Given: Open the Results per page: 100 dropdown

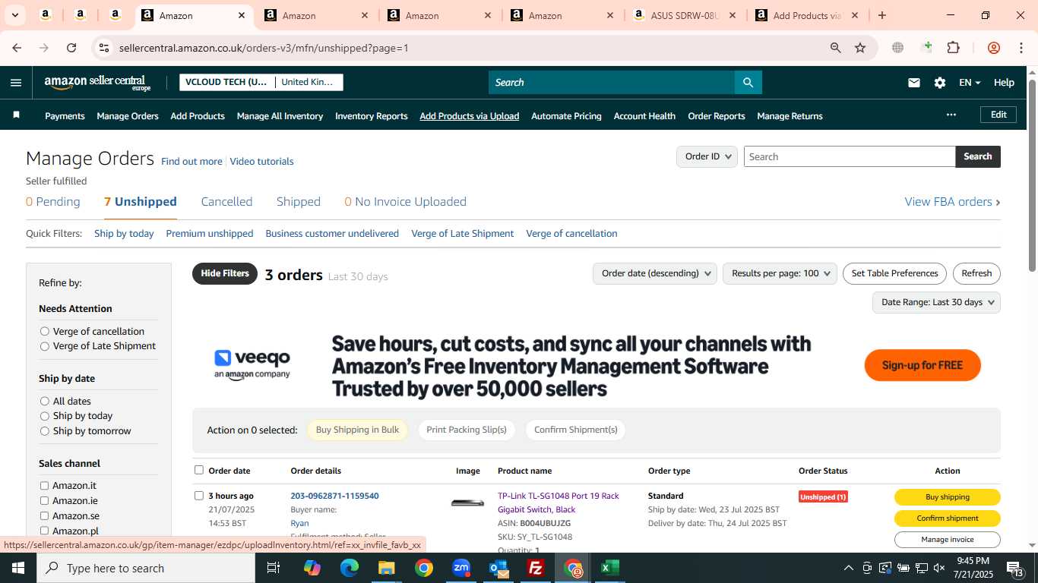Looking at the screenshot, I should (780, 273).
